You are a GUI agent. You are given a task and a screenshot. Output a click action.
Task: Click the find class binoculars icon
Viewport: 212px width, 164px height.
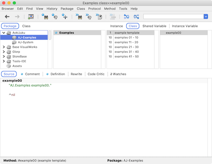coord(45,16)
